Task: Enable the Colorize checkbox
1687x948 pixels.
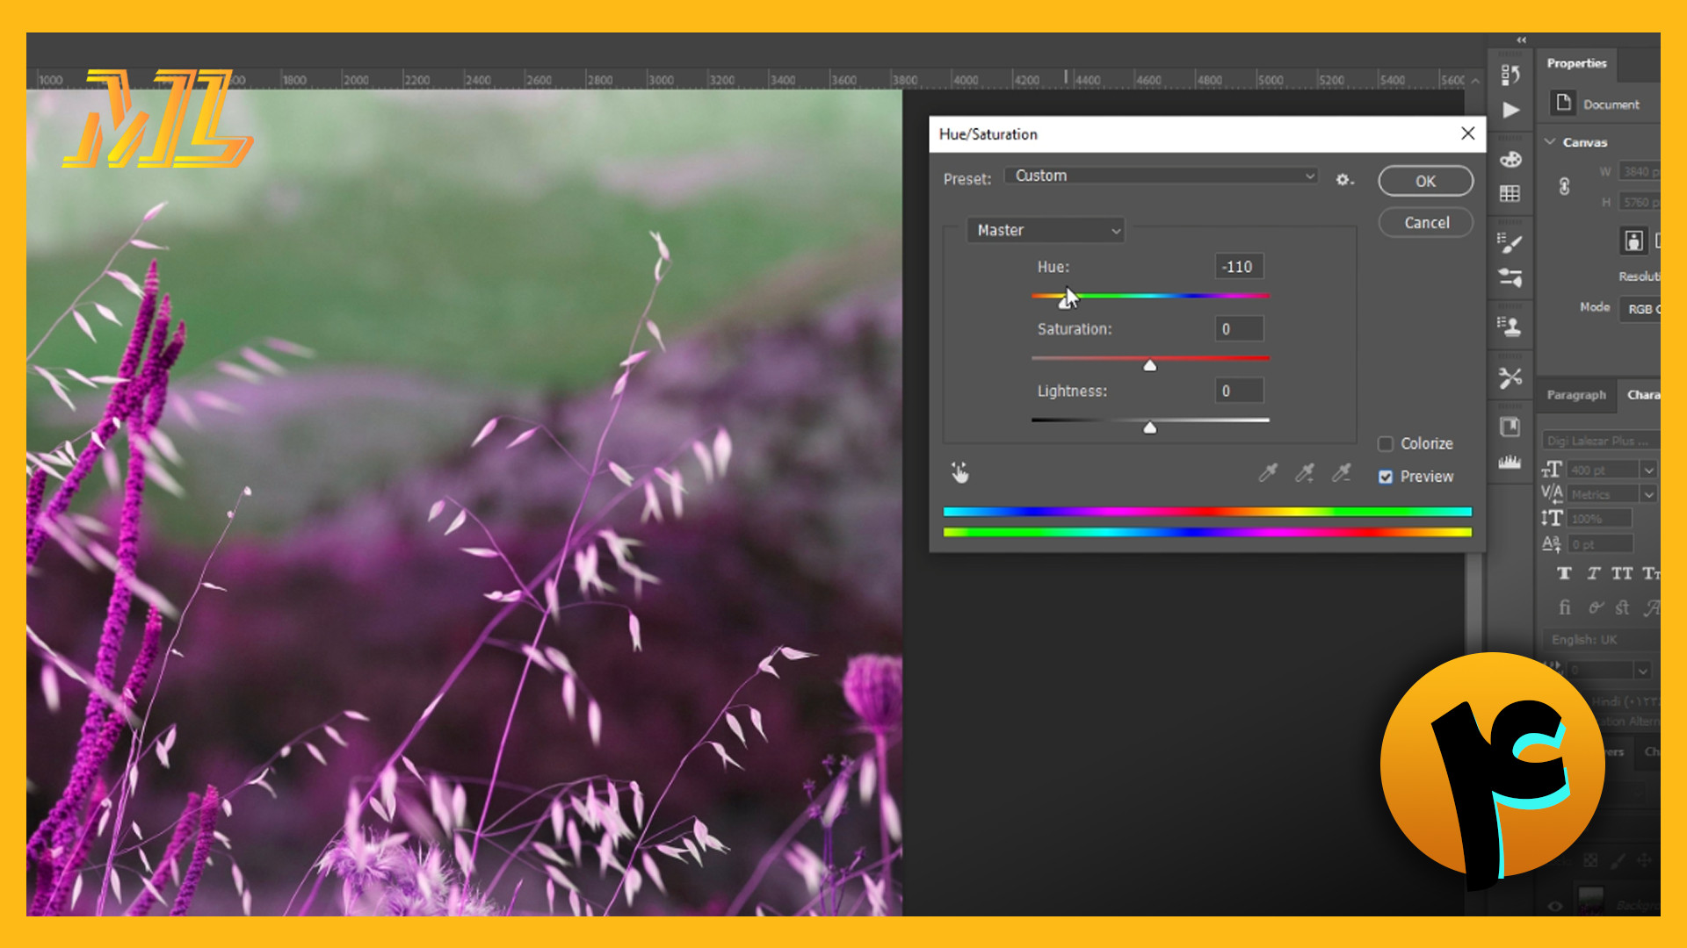Action: tap(1386, 444)
